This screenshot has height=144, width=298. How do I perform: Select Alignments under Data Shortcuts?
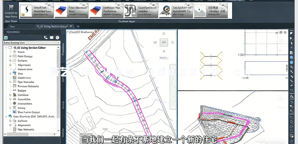[x=24, y=125]
